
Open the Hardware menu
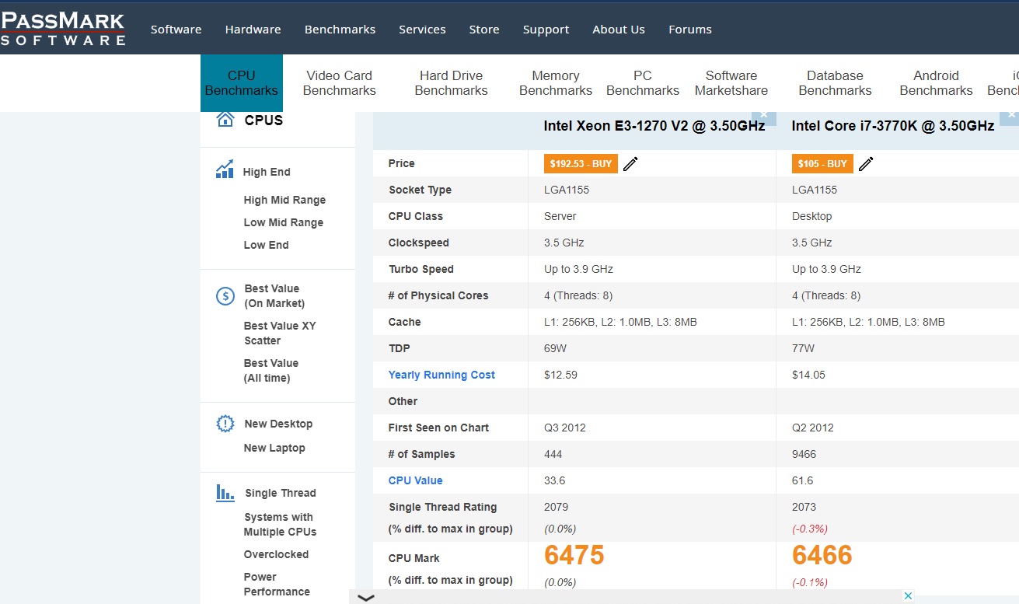(253, 29)
